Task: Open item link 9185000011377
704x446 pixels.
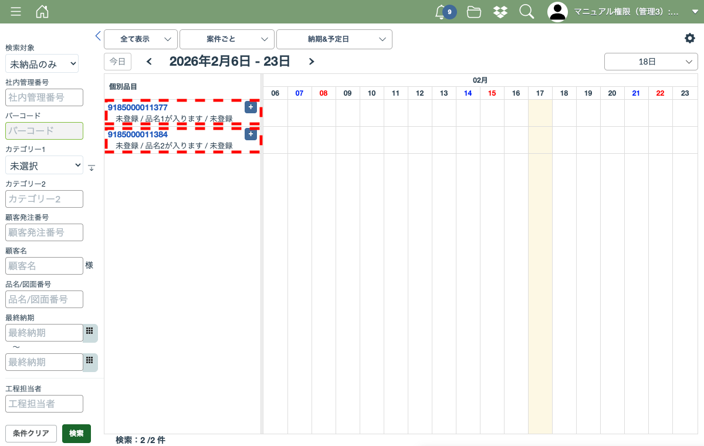Action: coord(138,107)
